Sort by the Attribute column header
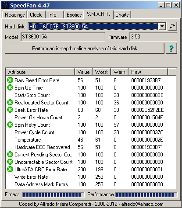Viewport: 182px width, 208px height. tap(40, 72)
